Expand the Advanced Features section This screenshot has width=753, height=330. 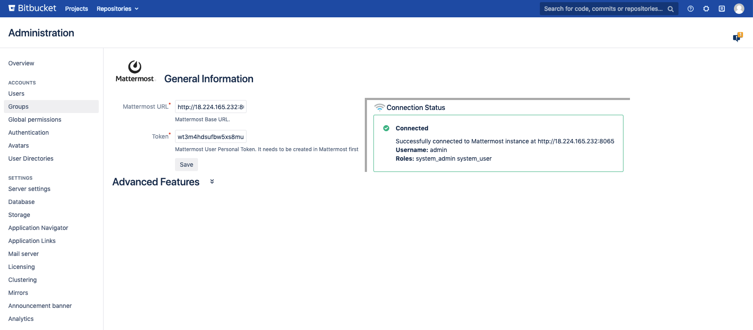pyautogui.click(x=212, y=182)
